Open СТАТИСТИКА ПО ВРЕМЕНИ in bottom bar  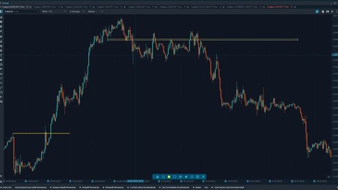tap(142, 188)
